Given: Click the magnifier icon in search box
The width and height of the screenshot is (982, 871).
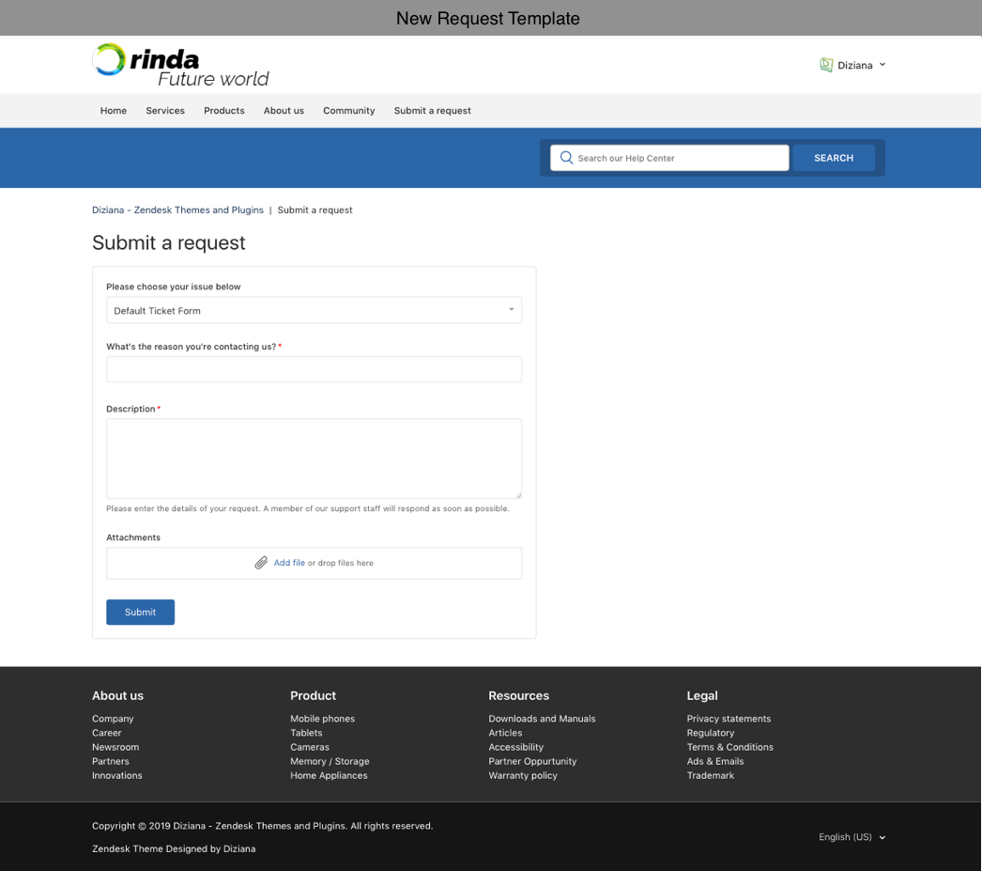Looking at the screenshot, I should point(566,158).
